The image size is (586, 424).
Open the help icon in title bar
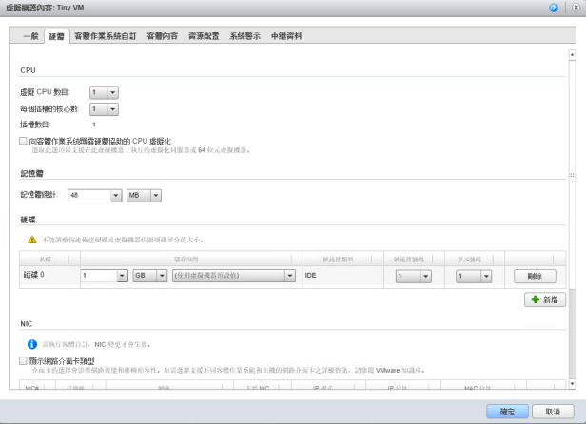(554, 8)
